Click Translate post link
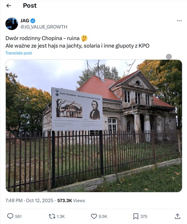187x224 pixels. click(19, 53)
